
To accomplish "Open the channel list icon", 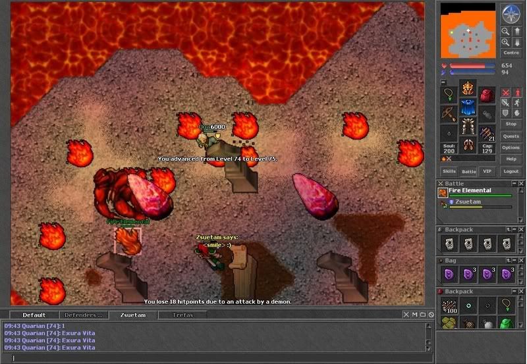I will pos(423,315).
